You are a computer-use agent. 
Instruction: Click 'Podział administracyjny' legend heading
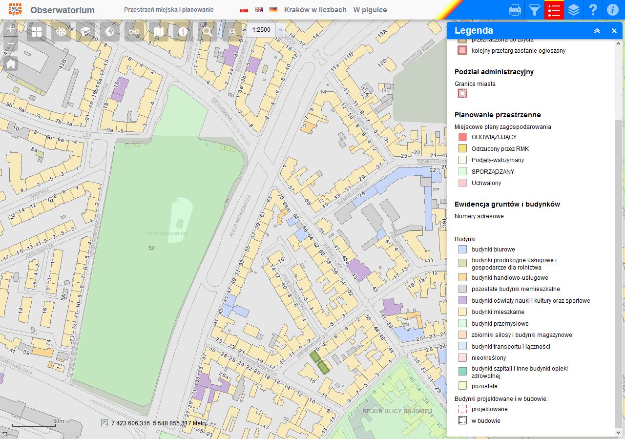coord(494,72)
